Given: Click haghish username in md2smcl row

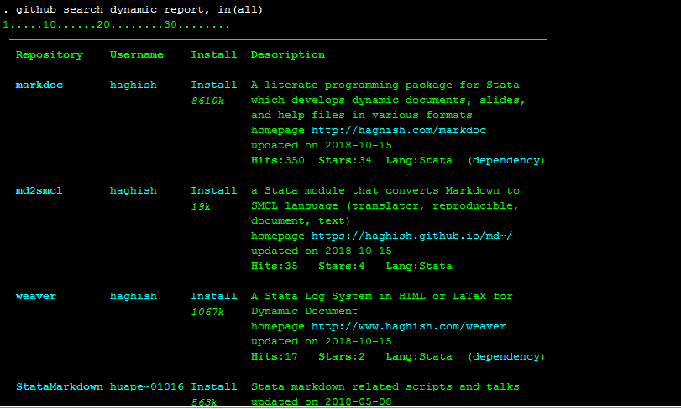Looking at the screenshot, I should pos(134,190).
